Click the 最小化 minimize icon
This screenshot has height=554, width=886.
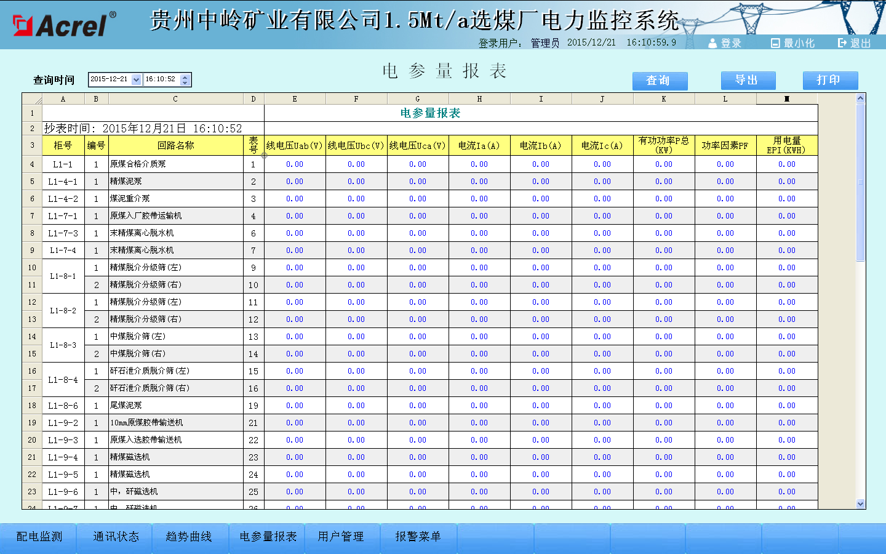point(775,43)
